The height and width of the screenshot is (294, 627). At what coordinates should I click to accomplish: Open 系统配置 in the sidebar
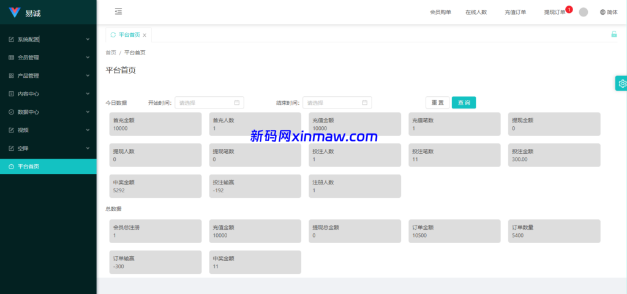pos(48,39)
